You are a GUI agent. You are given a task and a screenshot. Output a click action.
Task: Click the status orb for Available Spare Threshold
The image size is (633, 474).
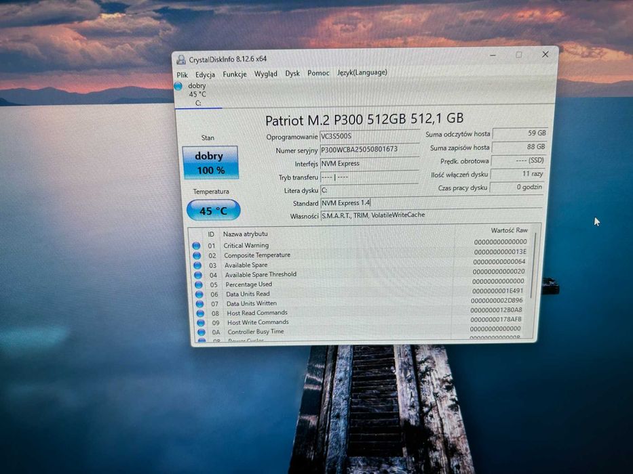[x=198, y=275]
